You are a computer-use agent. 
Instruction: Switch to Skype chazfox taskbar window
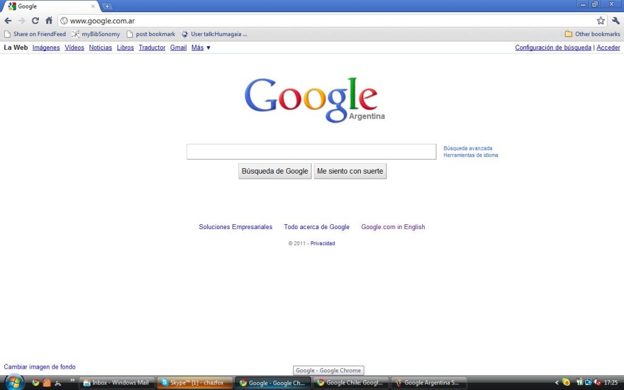[x=195, y=383]
